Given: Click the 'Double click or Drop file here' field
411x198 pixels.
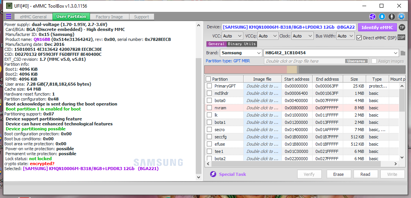Looking at the screenshot, I should tap(316, 61).
